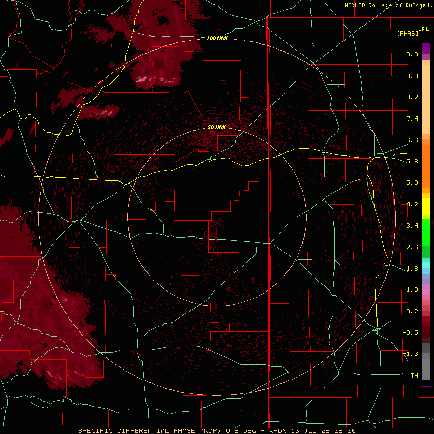Pick the orange segment on the color bar
The image size is (434, 434).
426,166
